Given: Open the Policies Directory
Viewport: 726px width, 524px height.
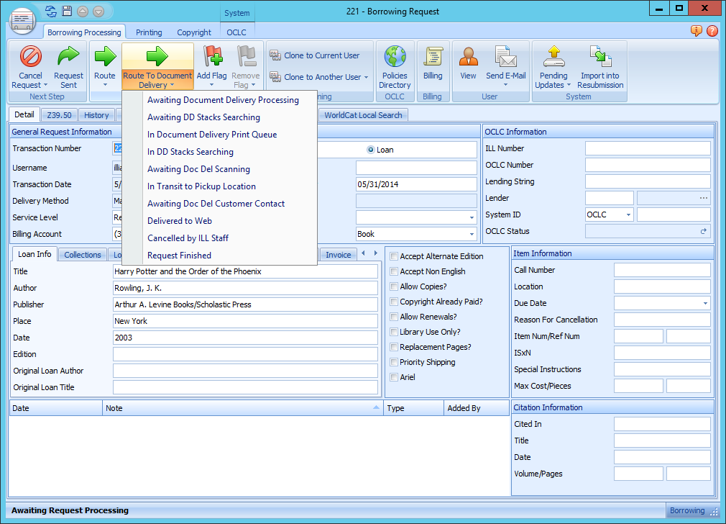Looking at the screenshot, I should (x=395, y=63).
